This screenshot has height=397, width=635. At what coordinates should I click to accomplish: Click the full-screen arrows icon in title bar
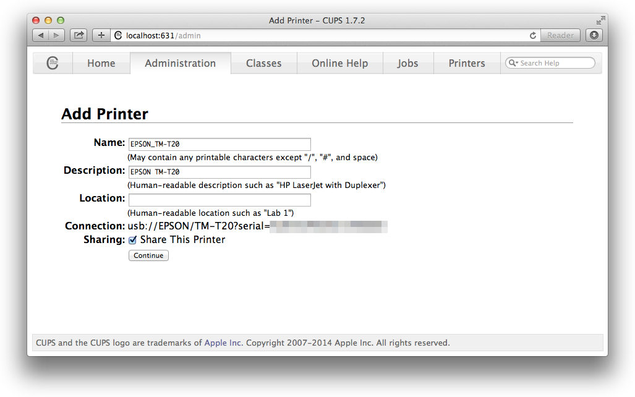click(600, 20)
